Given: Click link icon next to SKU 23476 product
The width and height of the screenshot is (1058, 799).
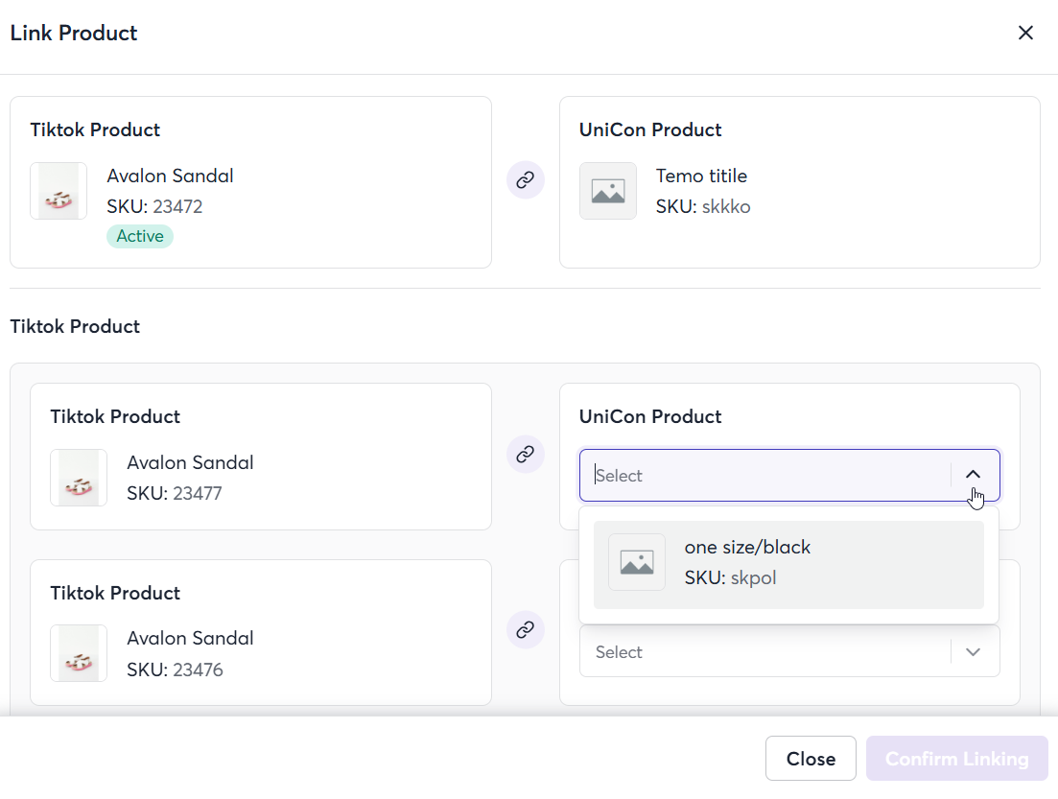Looking at the screenshot, I should tap(525, 630).
